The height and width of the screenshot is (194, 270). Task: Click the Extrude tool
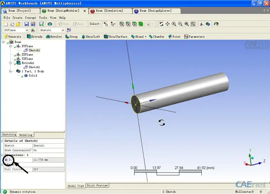click(x=34, y=37)
